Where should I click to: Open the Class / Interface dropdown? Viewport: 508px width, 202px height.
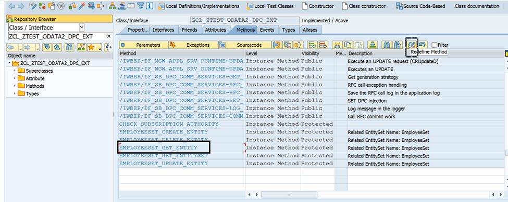[81, 28]
